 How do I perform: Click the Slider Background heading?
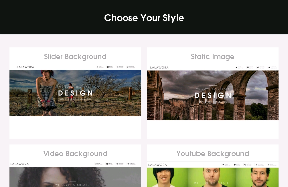point(75,57)
